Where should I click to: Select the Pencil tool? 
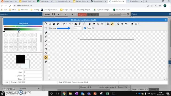coord(46,37)
